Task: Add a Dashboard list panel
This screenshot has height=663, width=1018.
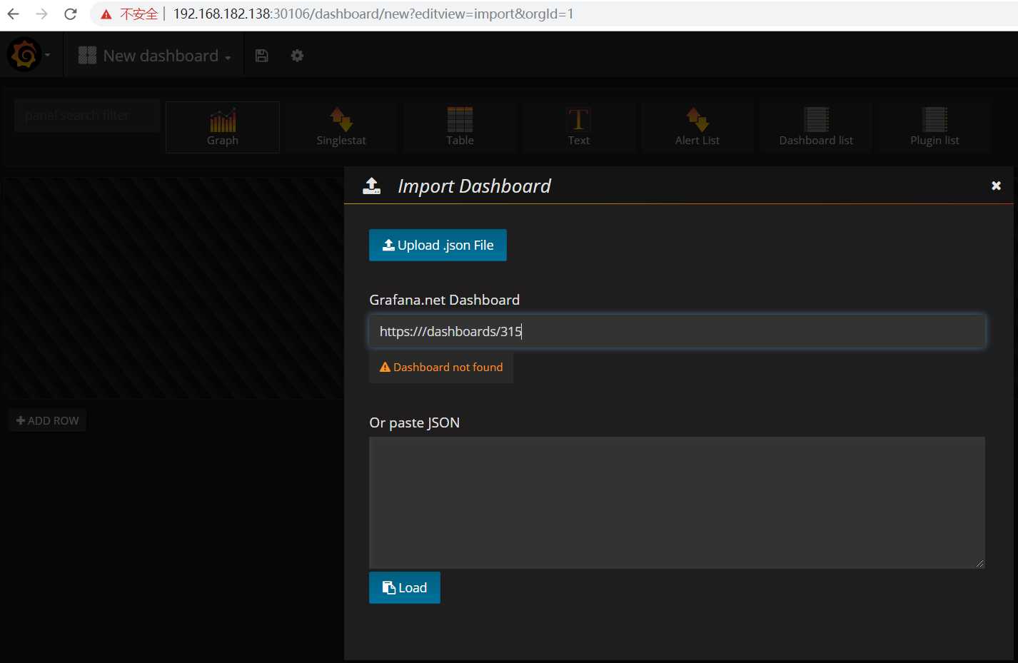Action: point(816,127)
